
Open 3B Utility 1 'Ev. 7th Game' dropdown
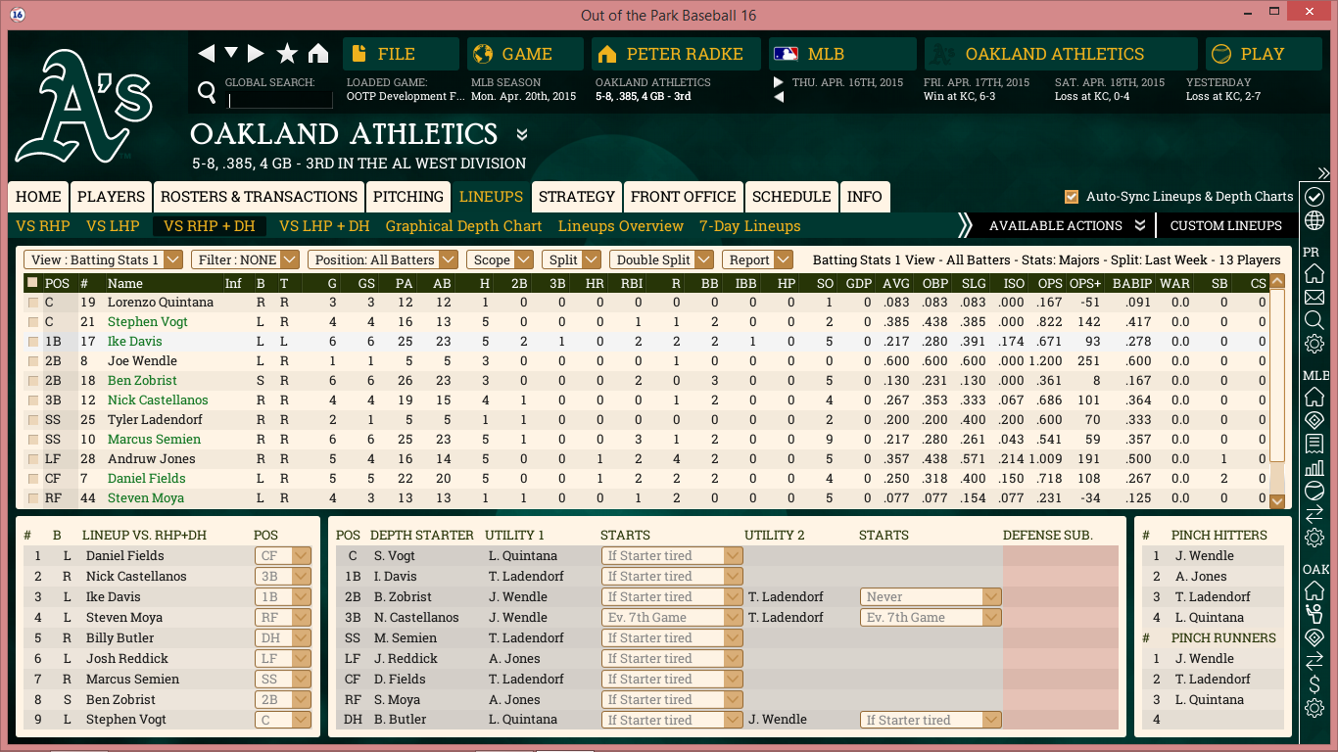672,618
